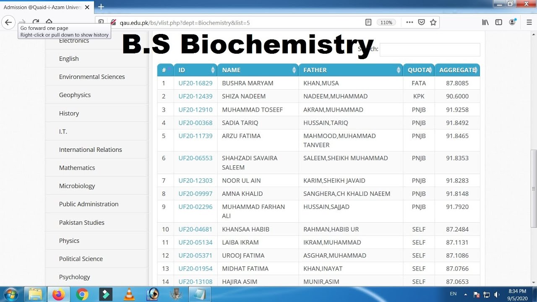This screenshot has height=302, width=537.
Task: Go back one page in Firefox
Action: point(8,22)
